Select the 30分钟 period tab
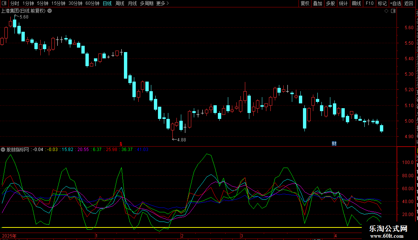The width and height of the screenshot is (418, 240). click(x=75, y=3)
